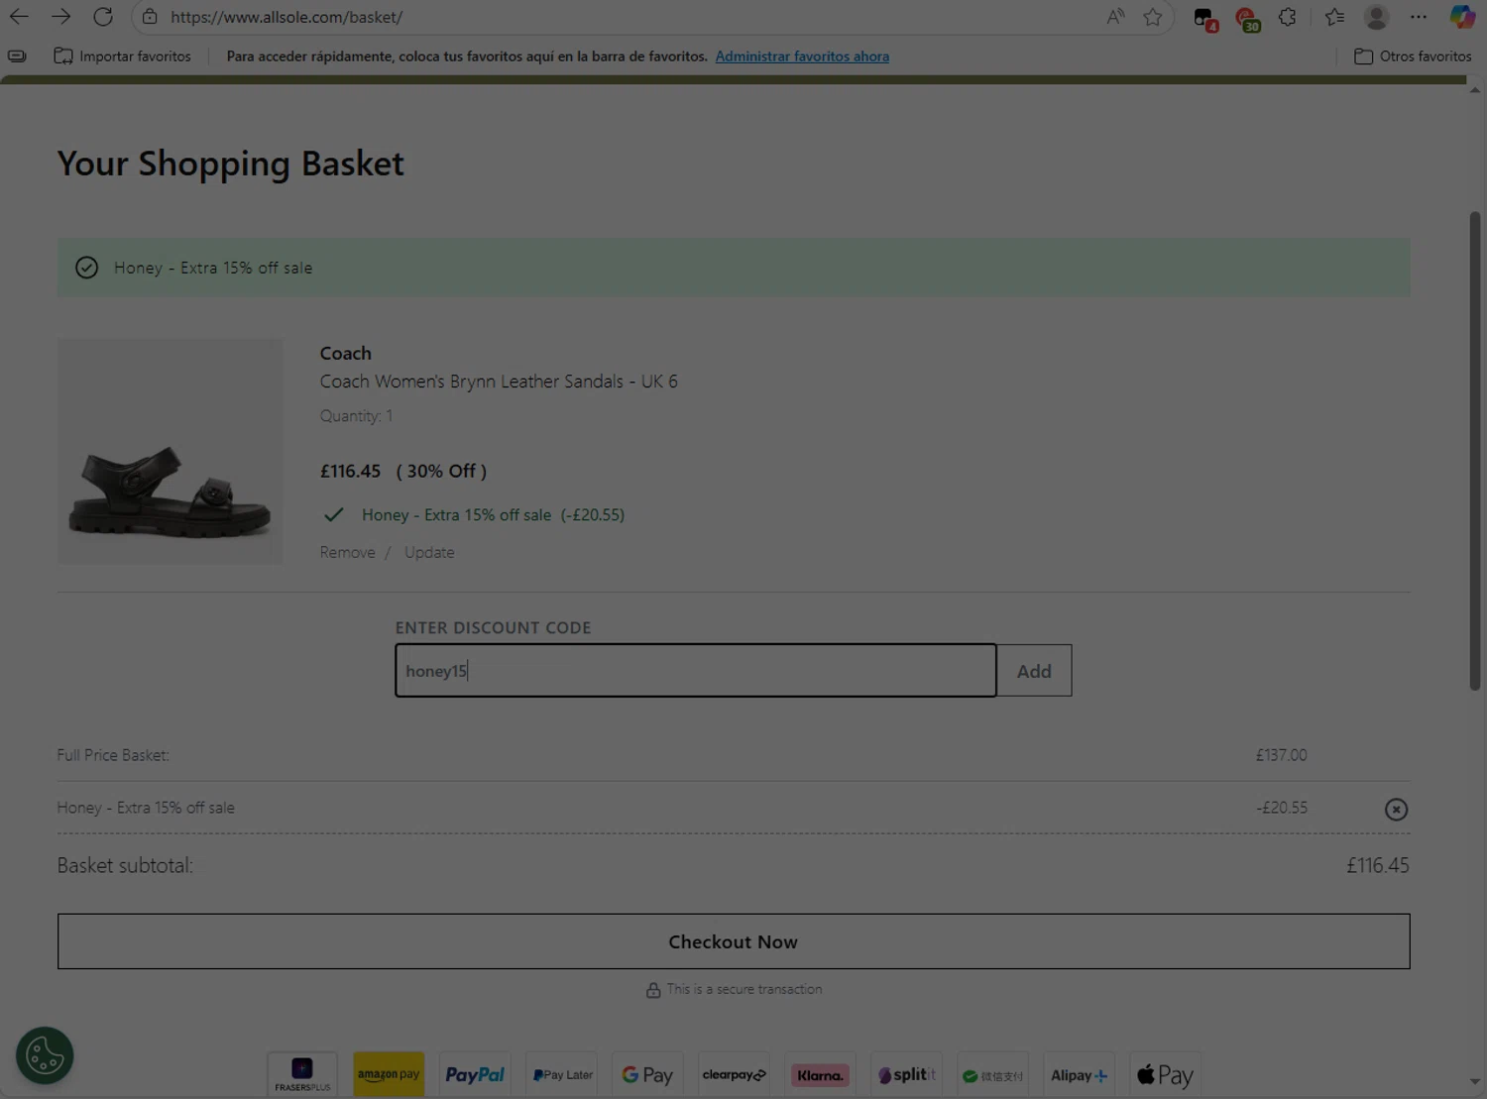
Task: Click the Basket subtotal £116.45 amount
Action: tap(1377, 866)
